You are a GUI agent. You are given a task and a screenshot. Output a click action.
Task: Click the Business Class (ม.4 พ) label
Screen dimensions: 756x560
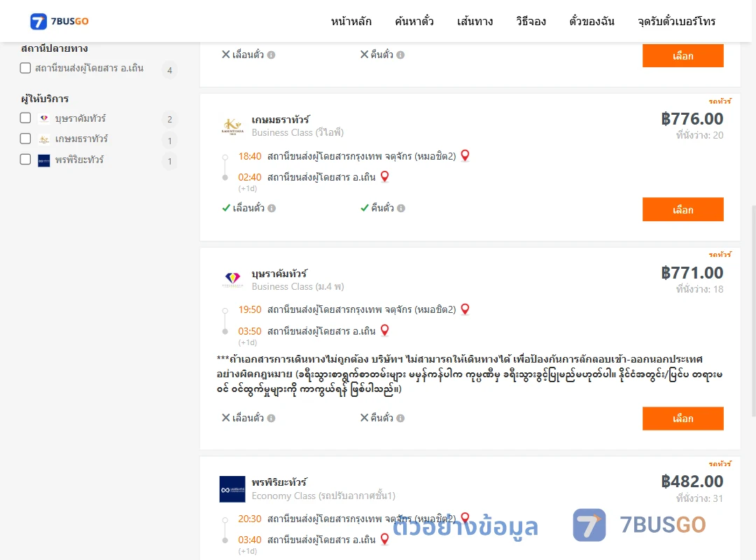click(x=297, y=286)
